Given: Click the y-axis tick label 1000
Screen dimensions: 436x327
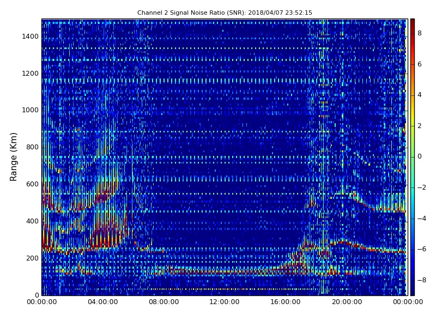Looking at the screenshot, I should click(30, 110).
